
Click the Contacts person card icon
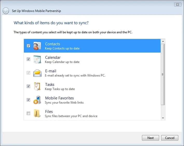(37, 46)
